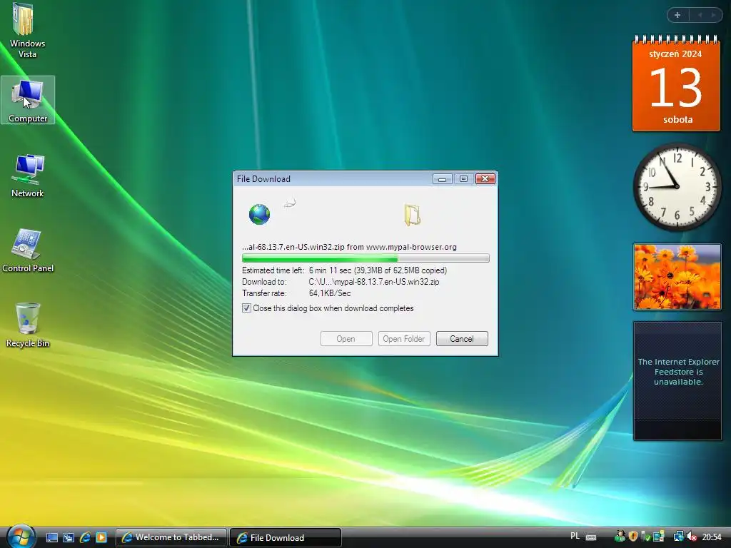Click the sidebar next gadgets page arrow
Image resolution: width=731 pixels, height=548 pixels.
tap(714, 15)
